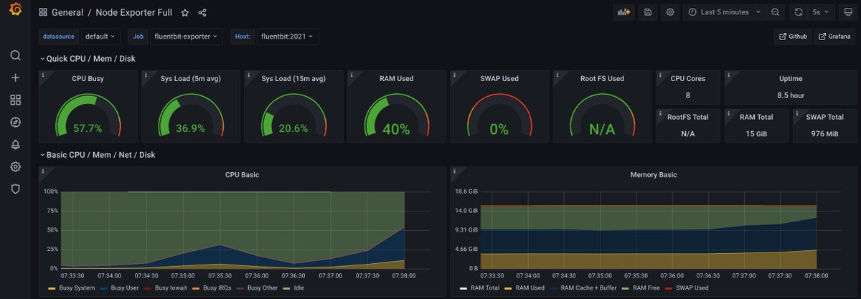Open the search dashboards icon in sidebar

15,55
